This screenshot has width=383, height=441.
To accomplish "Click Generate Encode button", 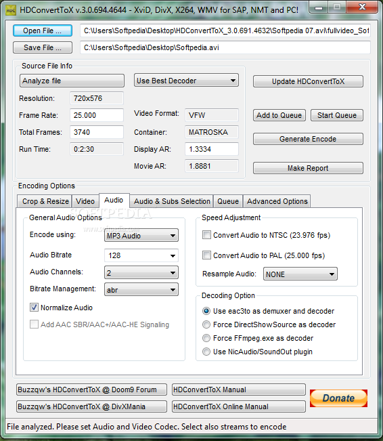I will pyautogui.click(x=308, y=139).
